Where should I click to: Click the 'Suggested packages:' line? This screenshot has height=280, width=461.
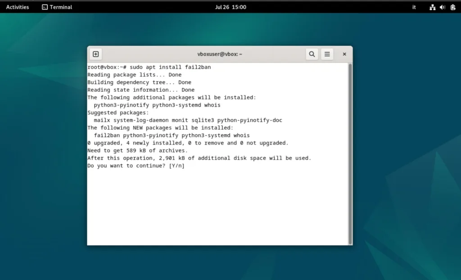118,113
